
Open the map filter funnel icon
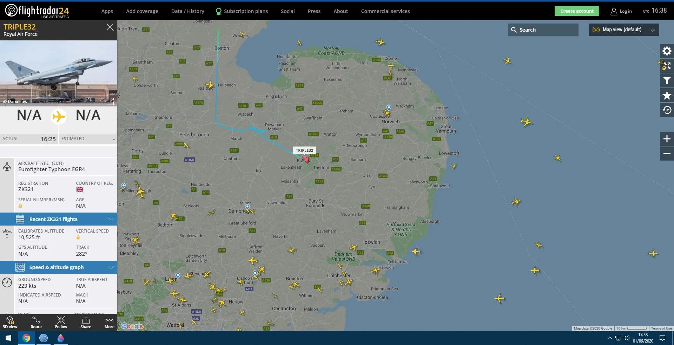[667, 81]
